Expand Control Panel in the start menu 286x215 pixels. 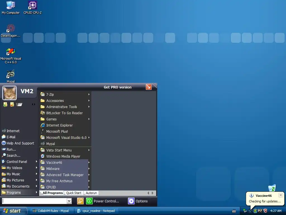pos(19,162)
